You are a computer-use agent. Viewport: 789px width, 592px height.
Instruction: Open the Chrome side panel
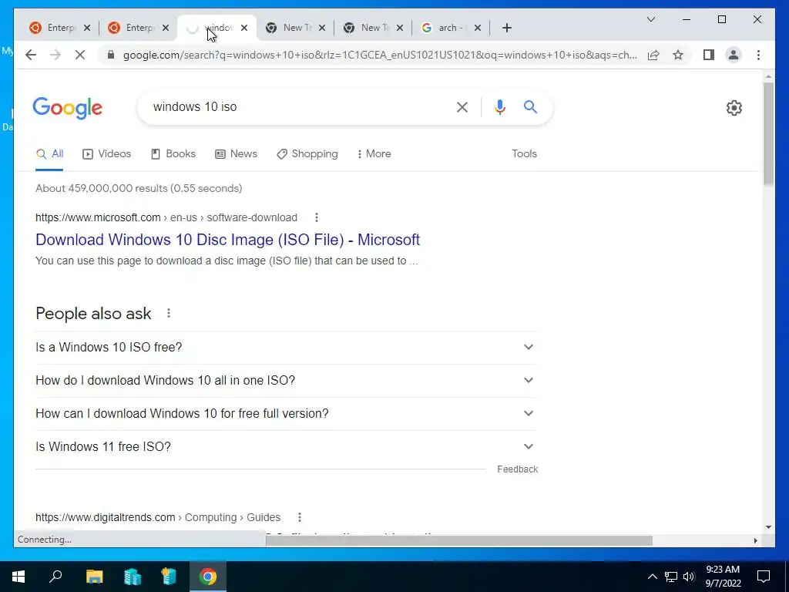pos(709,55)
